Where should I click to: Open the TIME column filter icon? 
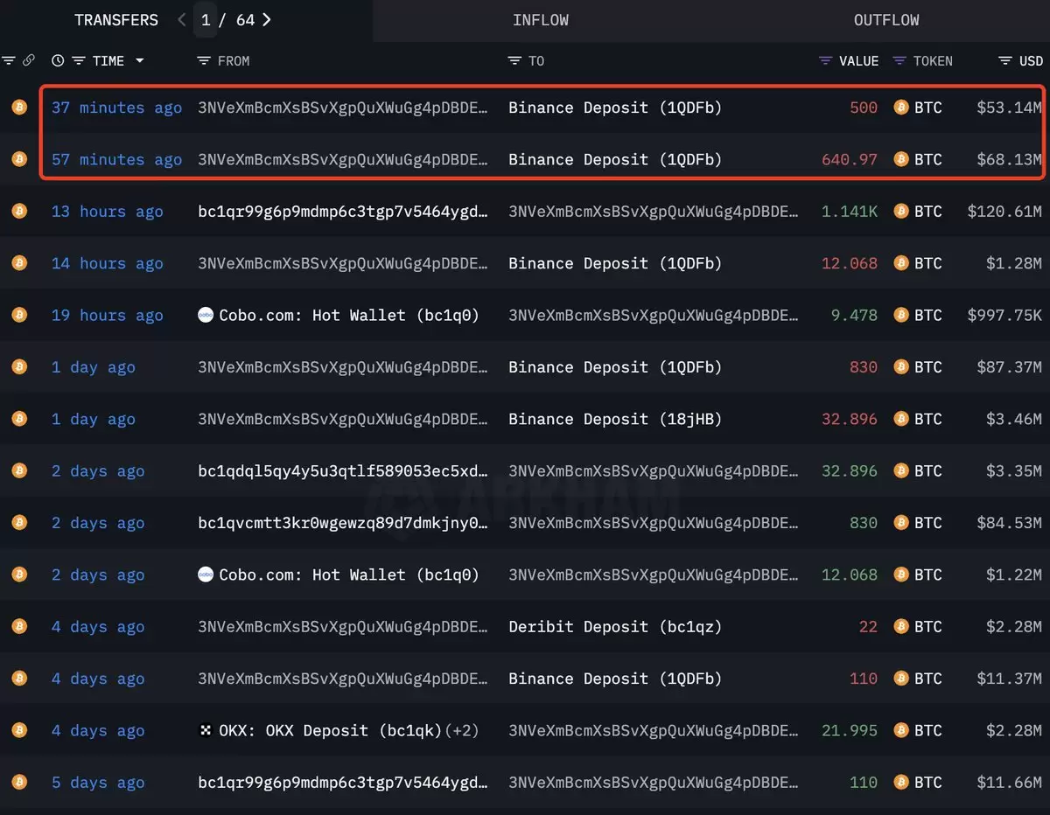pos(78,60)
